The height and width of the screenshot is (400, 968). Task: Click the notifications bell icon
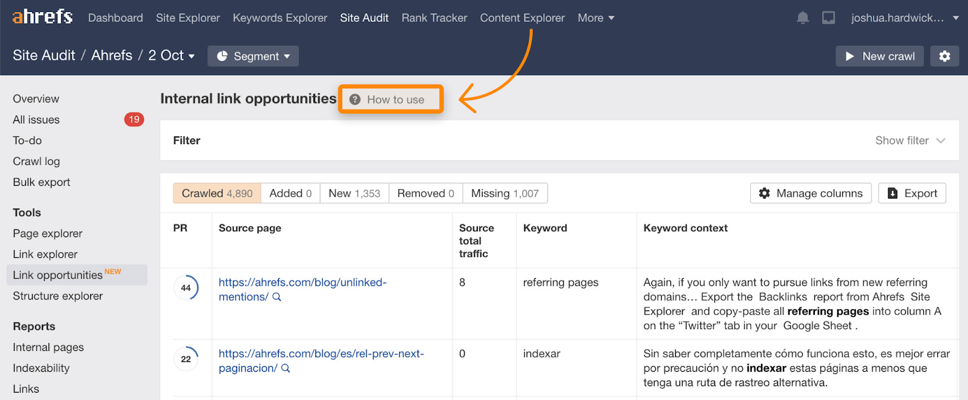click(x=803, y=18)
